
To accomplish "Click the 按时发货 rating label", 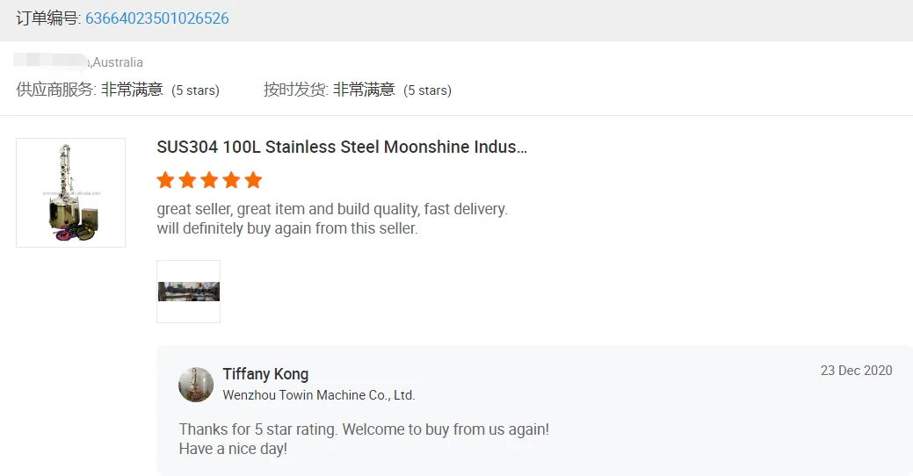I will click(x=295, y=90).
